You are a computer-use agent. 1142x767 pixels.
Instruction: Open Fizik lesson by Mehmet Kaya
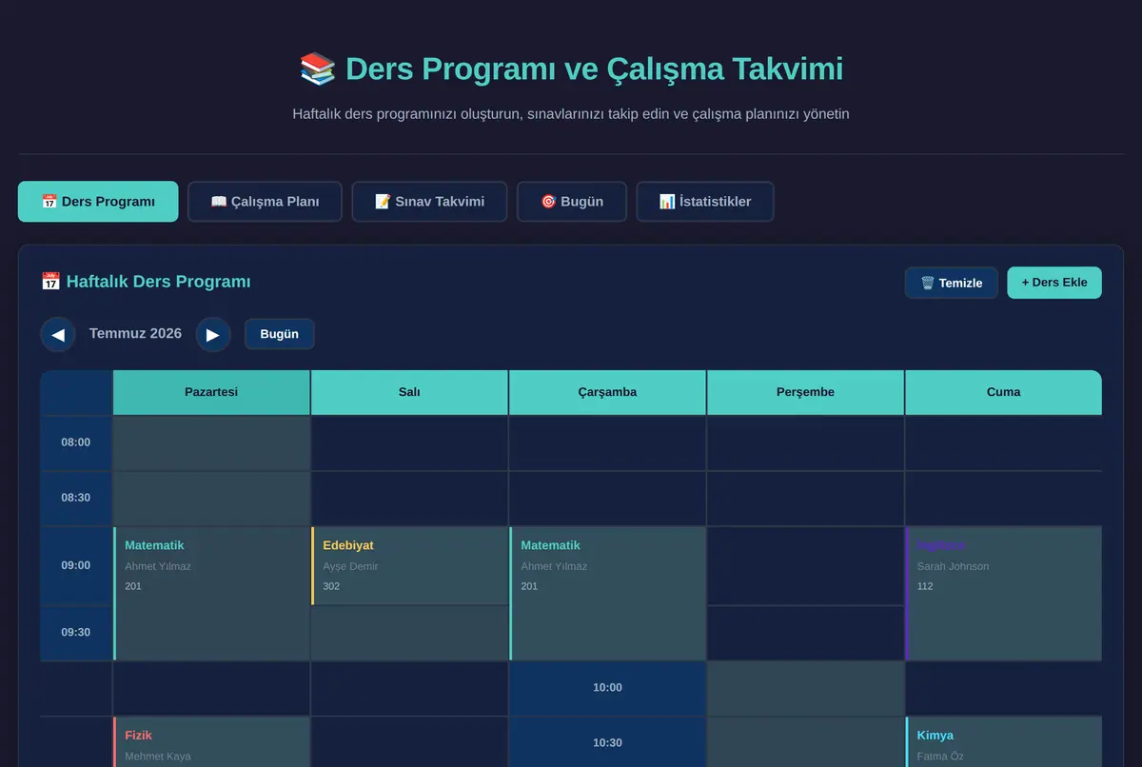211,742
